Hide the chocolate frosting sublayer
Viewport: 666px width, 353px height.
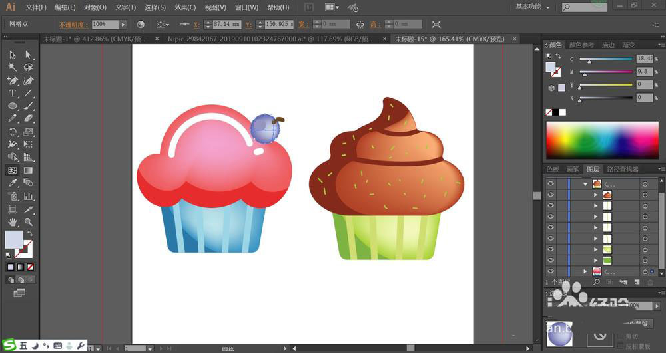tap(551, 195)
